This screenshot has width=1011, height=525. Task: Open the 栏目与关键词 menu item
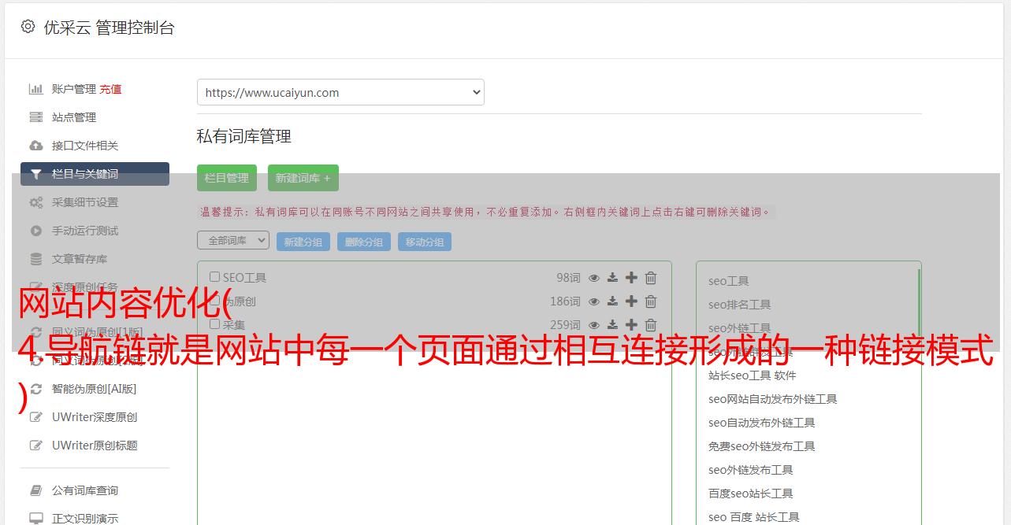(95, 174)
